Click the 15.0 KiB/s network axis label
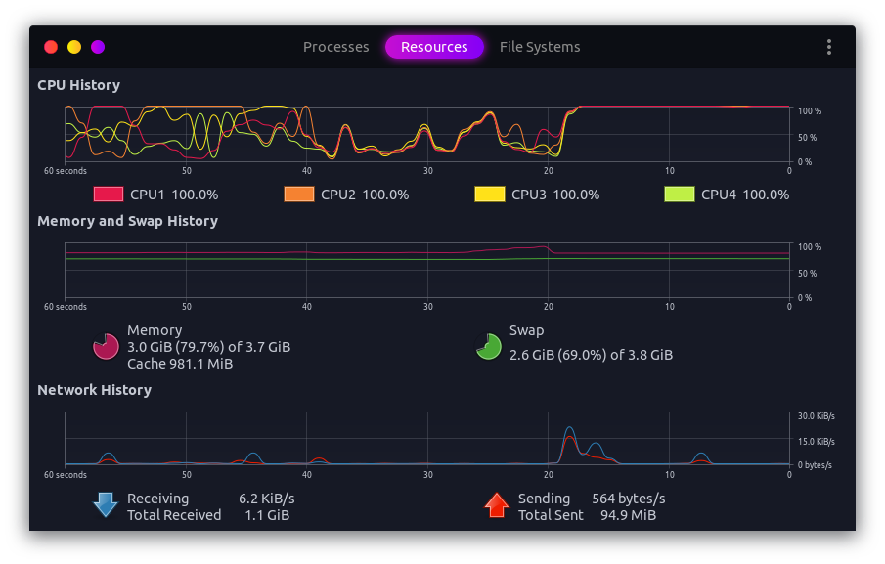The height and width of the screenshot is (564, 885). click(816, 442)
